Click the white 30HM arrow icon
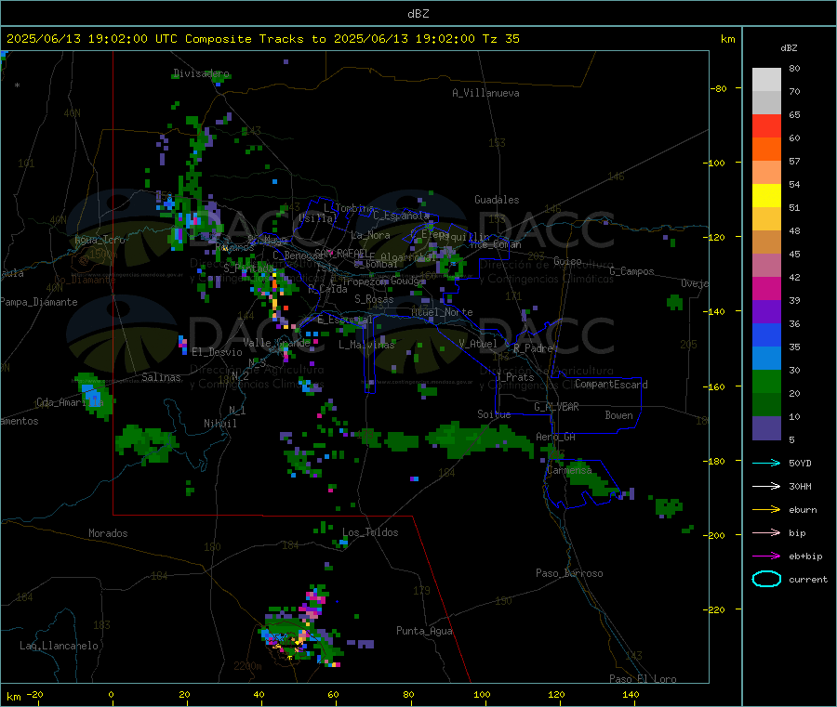This screenshot has width=837, height=707. point(766,486)
